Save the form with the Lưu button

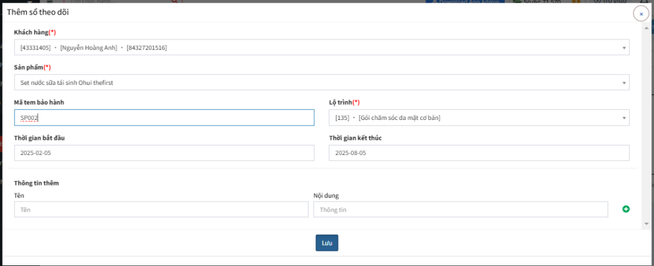326,243
